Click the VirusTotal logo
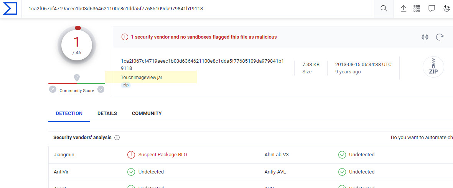 [x=10, y=8]
